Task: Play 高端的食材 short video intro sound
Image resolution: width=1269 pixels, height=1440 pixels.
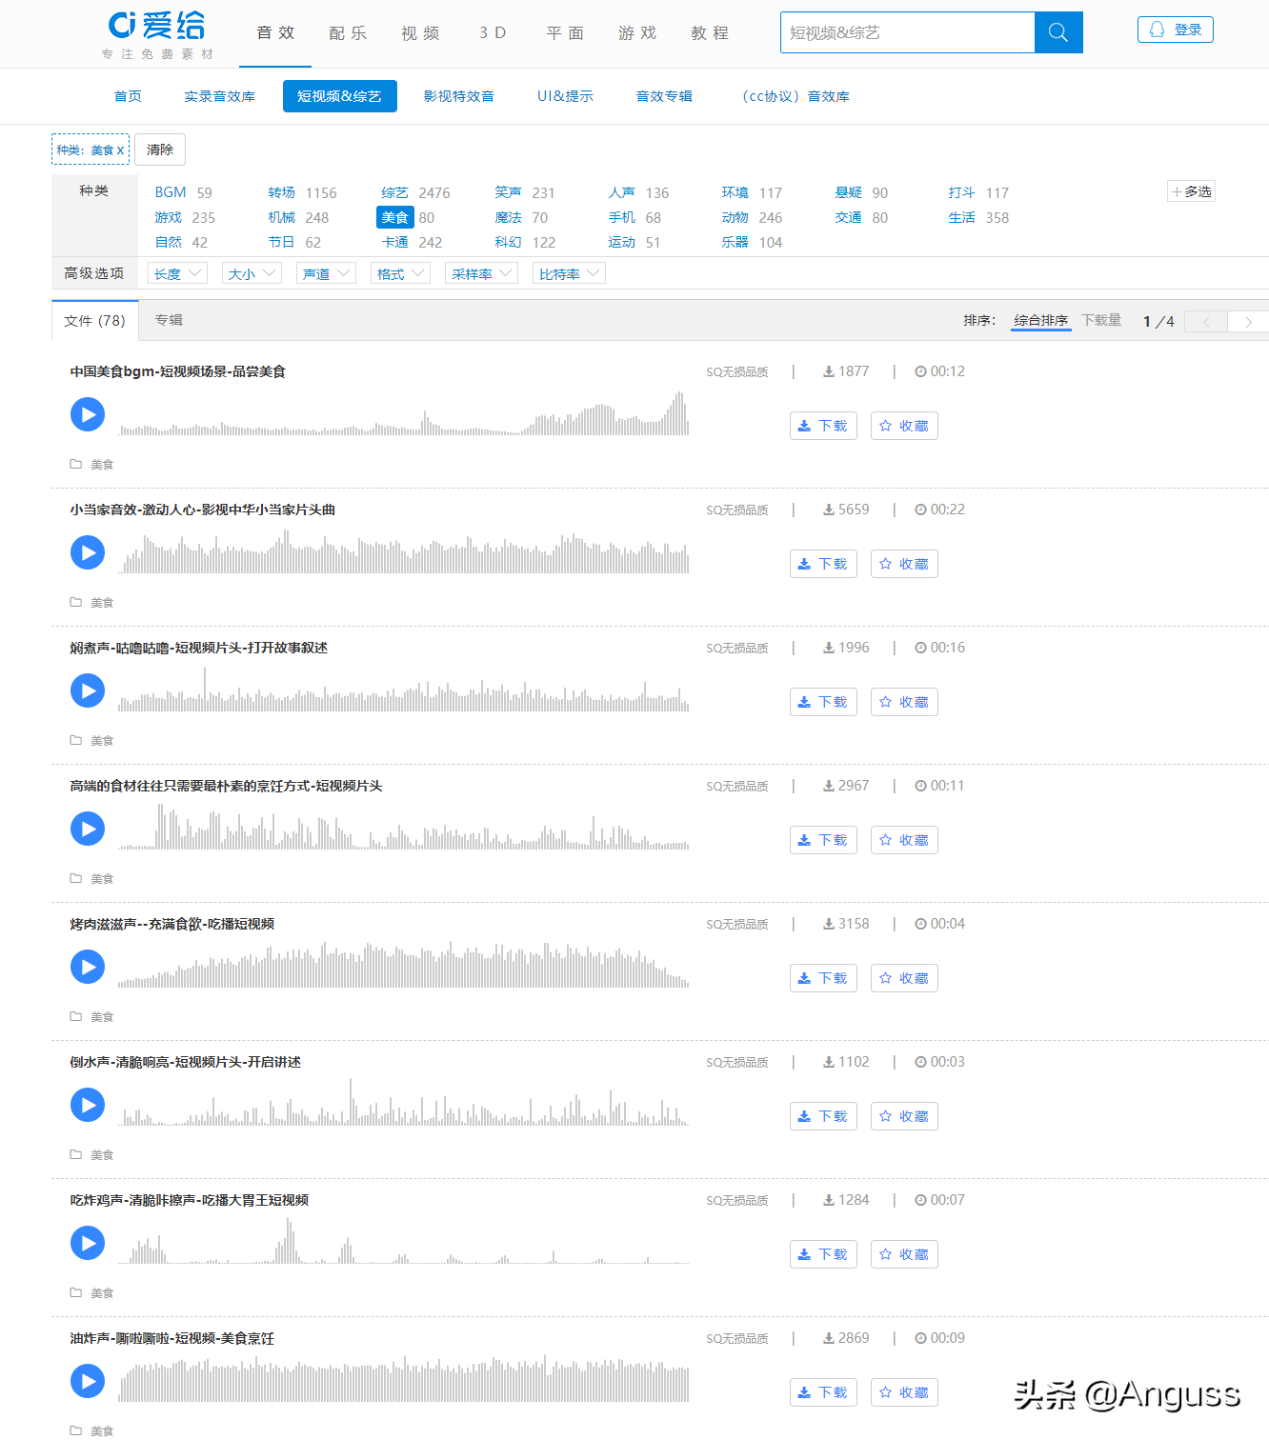Action: point(88,829)
